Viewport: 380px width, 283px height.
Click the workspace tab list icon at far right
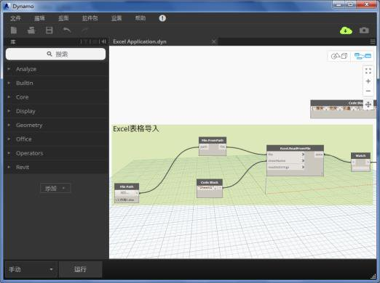tap(373, 41)
